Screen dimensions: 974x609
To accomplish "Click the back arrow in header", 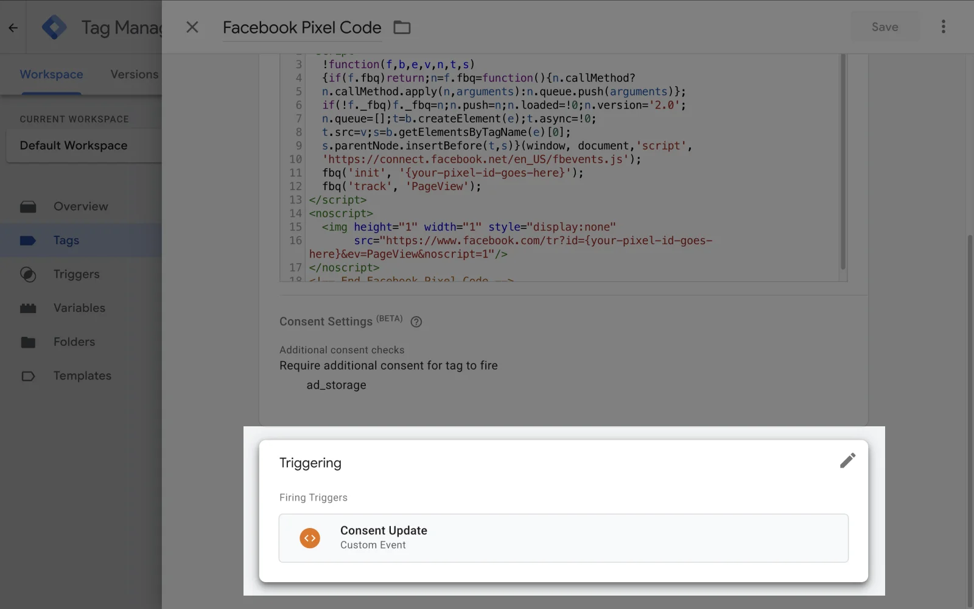I will coord(13,27).
